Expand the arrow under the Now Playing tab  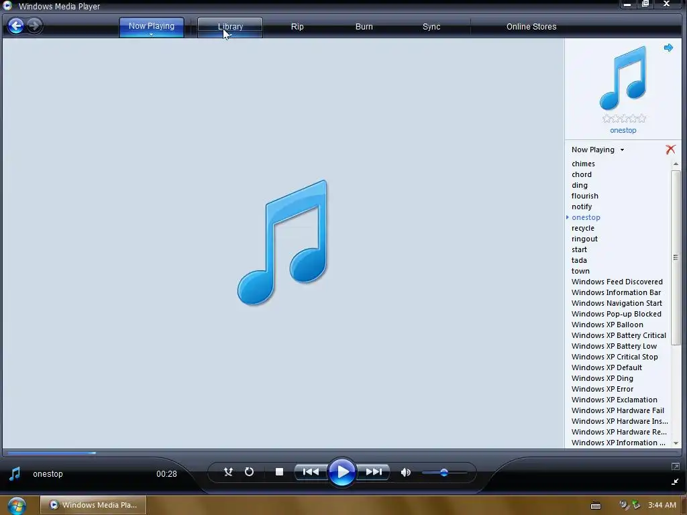click(x=151, y=34)
